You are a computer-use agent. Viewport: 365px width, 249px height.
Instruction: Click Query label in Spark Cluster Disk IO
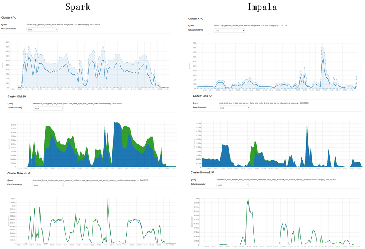[x=10, y=104]
